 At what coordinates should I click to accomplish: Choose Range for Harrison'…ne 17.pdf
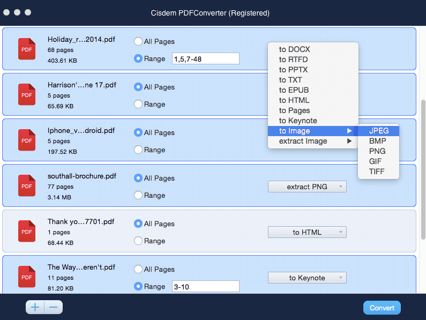138,104
